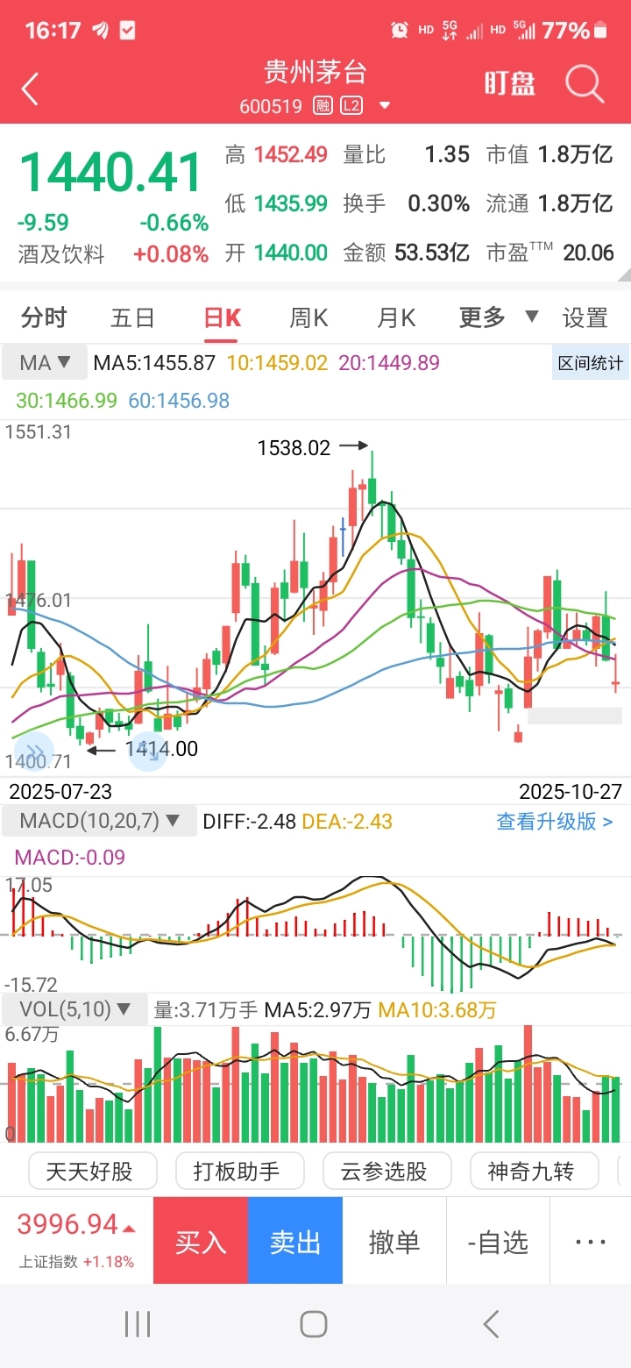Tap the double-arrow chart scroll icon
The width and height of the screenshot is (631, 1368).
[x=34, y=752]
